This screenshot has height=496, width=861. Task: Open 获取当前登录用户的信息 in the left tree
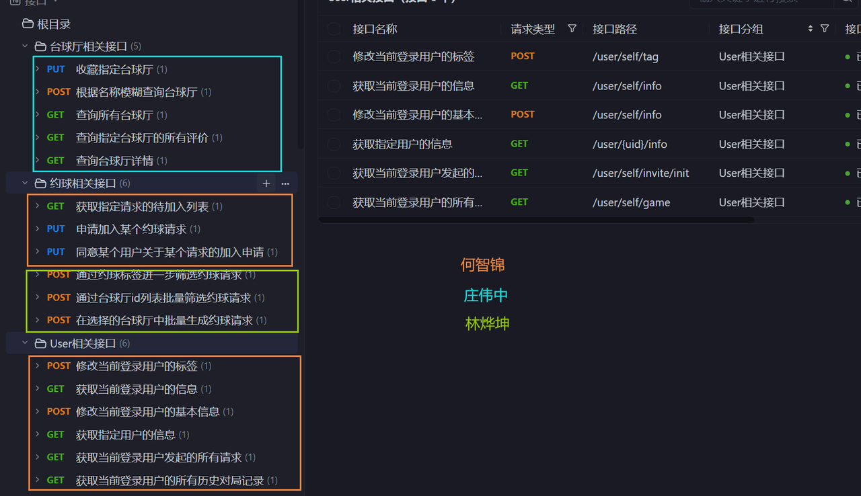click(137, 389)
